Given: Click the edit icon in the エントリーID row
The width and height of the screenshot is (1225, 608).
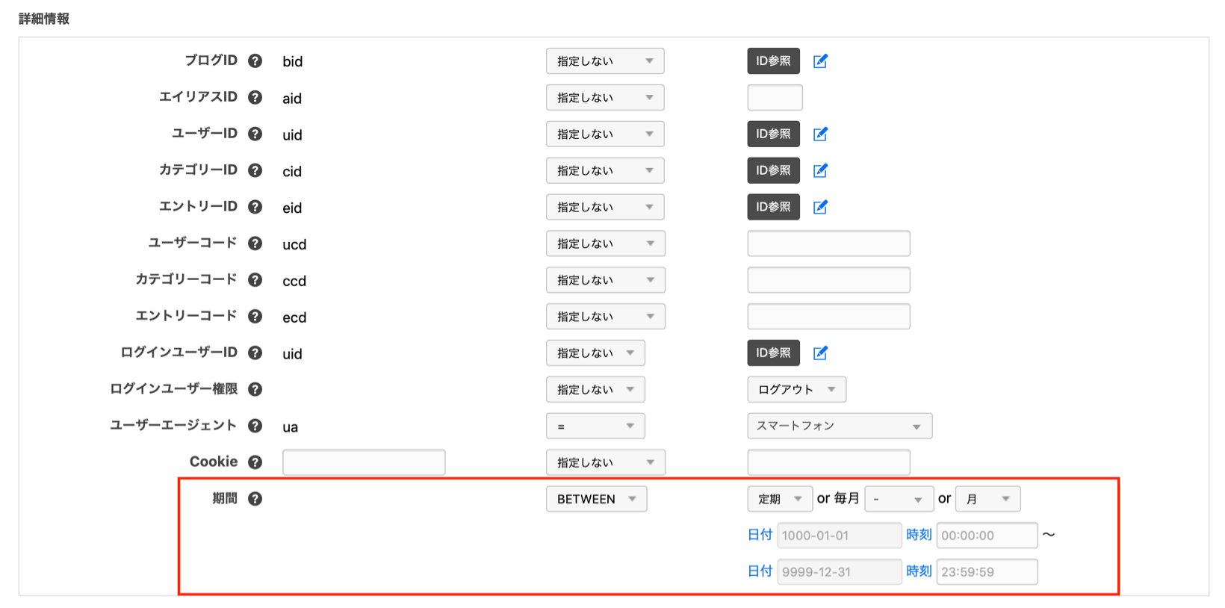Looking at the screenshot, I should (x=820, y=207).
